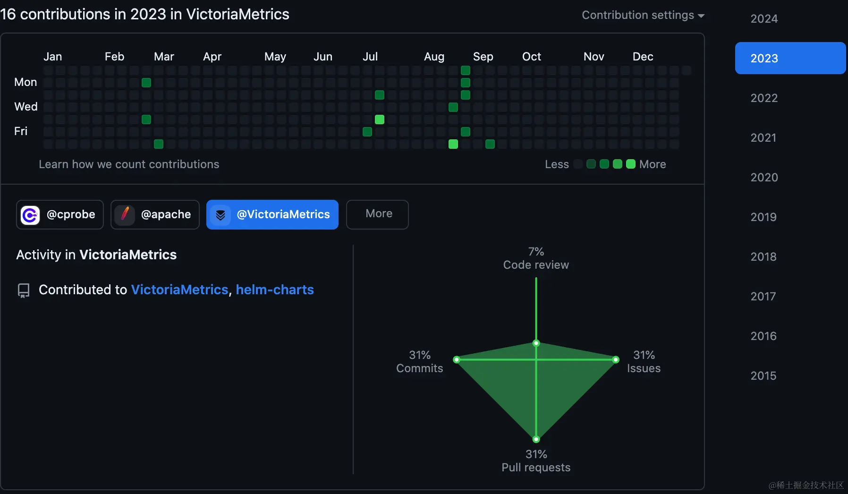
Task: Click the brightest green legend swatch next to More
Action: click(631, 164)
